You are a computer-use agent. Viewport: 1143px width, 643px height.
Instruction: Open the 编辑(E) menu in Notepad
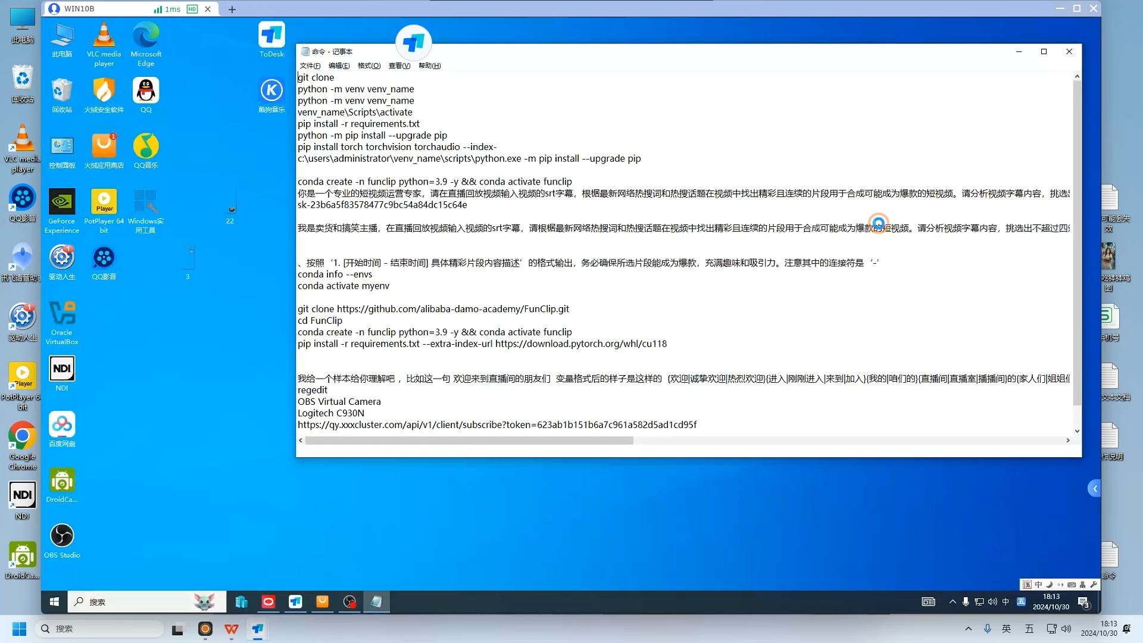[x=339, y=65]
